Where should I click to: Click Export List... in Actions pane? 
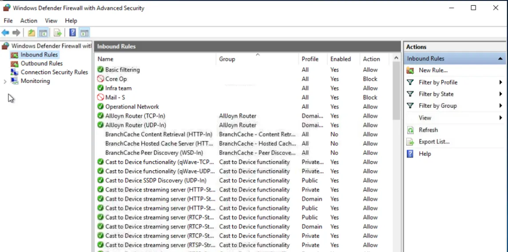(434, 142)
